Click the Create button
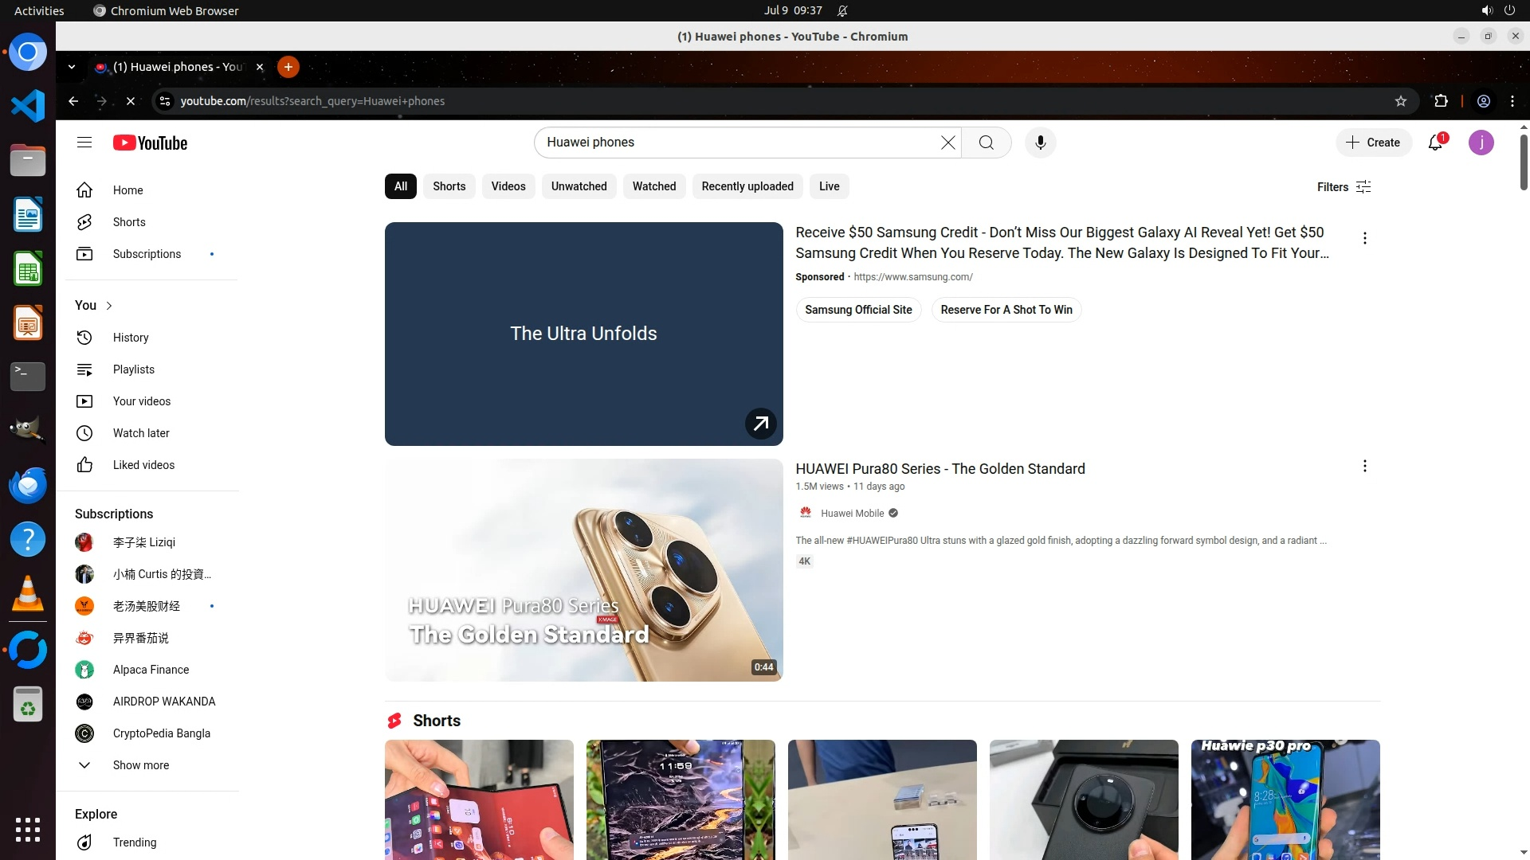 [x=1373, y=143]
